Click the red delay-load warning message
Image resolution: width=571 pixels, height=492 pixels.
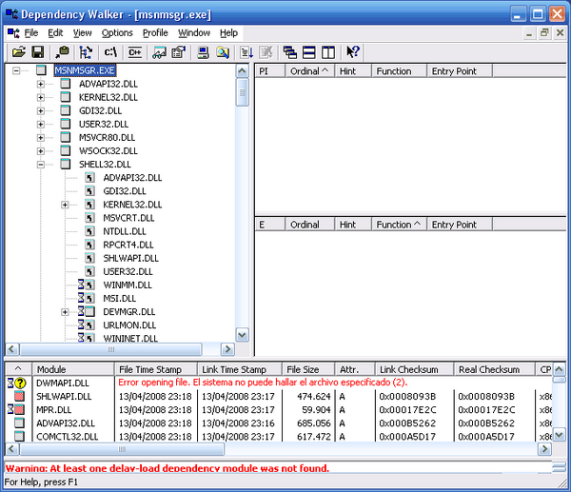(x=167, y=468)
